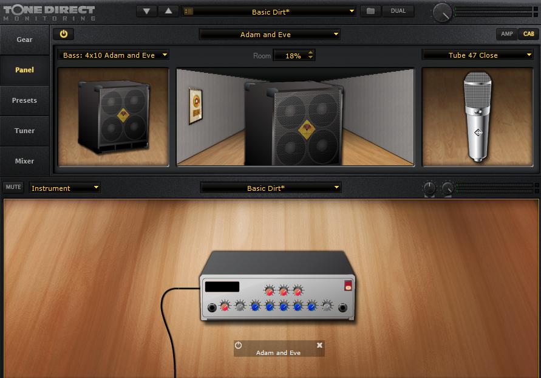Viewport: 541px width, 378px height.
Task: Open the channel strip Basic Dirt* dropdown
Action: 271,188
